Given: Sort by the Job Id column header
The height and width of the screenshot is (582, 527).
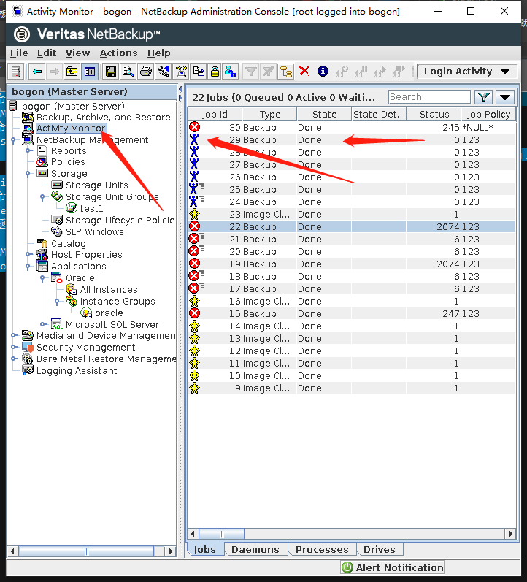Looking at the screenshot, I should tap(215, 115).
